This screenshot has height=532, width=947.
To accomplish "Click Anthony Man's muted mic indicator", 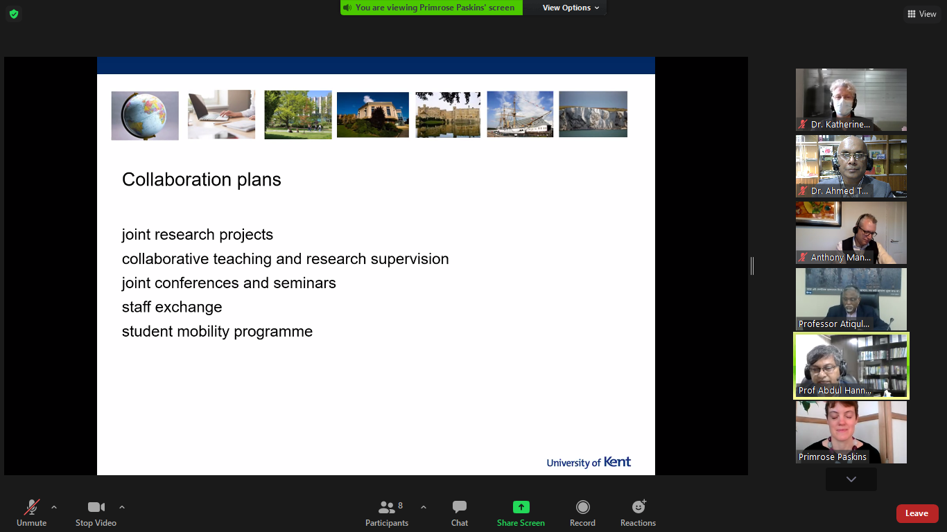I will (x=803, y=258).
